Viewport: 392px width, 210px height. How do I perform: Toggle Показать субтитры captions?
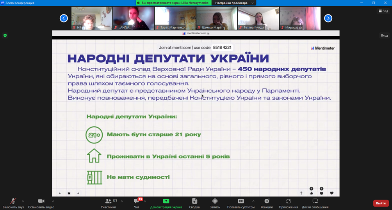241,203
